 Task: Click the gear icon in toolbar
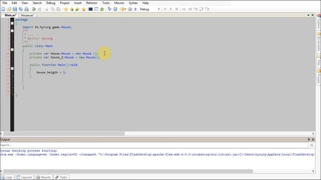tap(130, 9)
